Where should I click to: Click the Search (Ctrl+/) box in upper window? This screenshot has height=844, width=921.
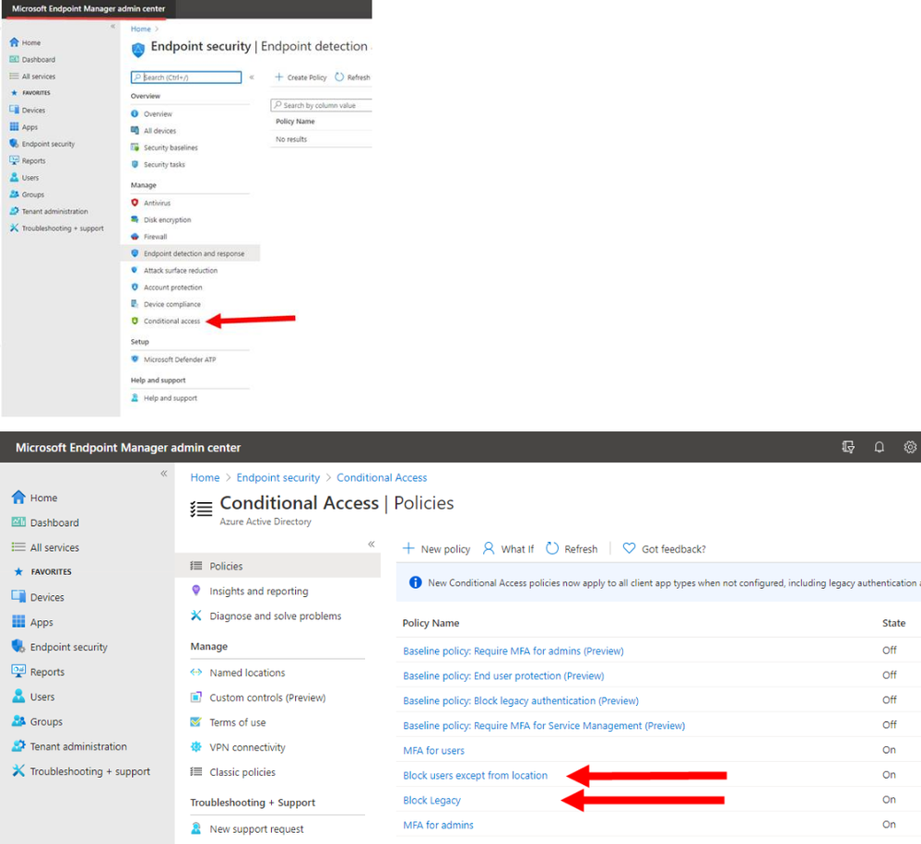point(186,76)
